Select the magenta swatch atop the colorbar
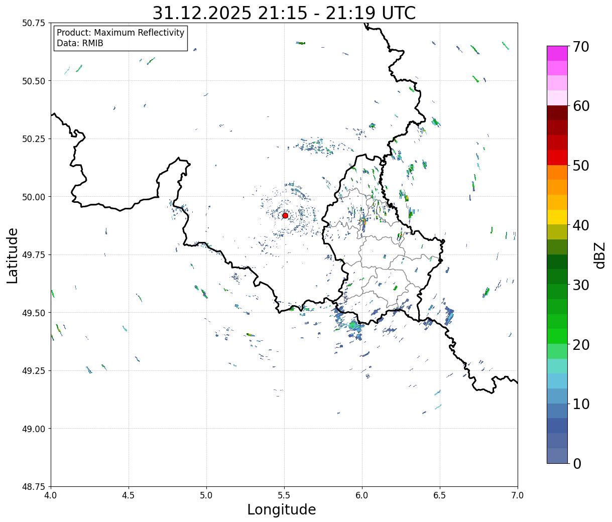612x522 pixels. (x=557, y=53)
